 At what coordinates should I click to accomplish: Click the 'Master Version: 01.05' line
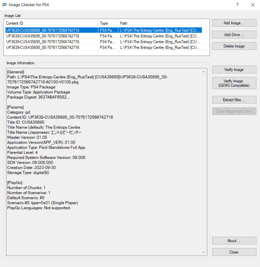pyautogui.click(x=27, y=137)
